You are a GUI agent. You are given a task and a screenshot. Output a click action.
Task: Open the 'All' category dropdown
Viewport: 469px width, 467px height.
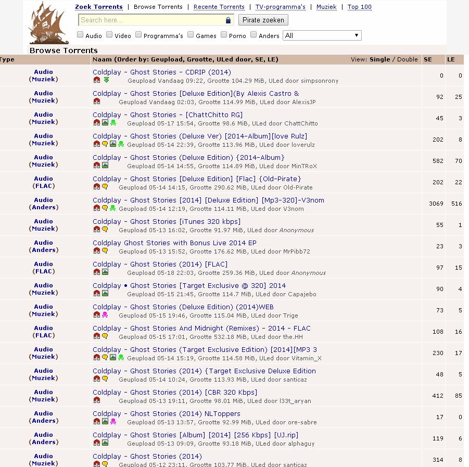(322, 35)
